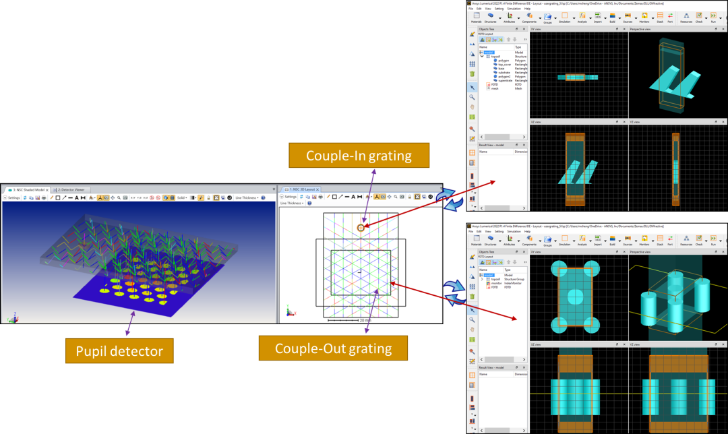The height and width of the screenshot is (434, 728).
Task: Expand Settings in NSC Shaded Model window
Action: click(x=11, y=197)
